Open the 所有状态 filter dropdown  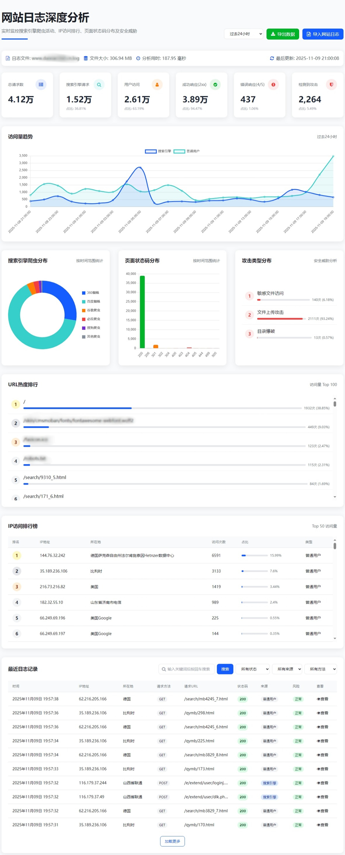253,669
